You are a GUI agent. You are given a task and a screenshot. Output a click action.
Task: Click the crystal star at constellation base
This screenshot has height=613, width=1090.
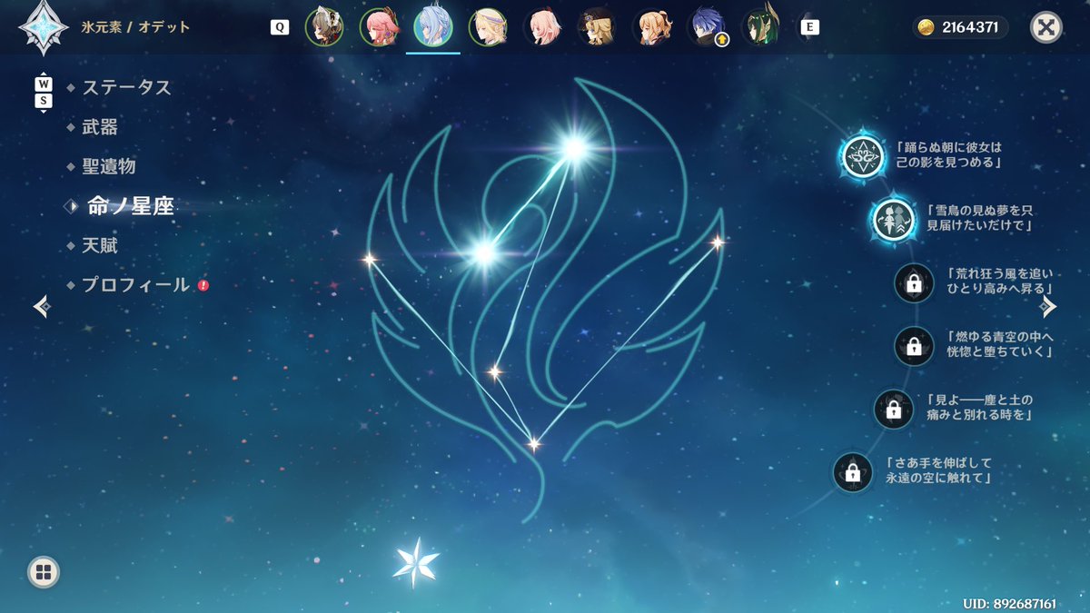coord(416,562)
